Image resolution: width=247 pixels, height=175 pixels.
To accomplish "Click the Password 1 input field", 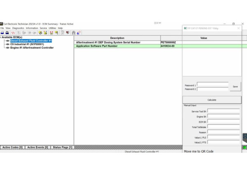I will click(212, 85).
